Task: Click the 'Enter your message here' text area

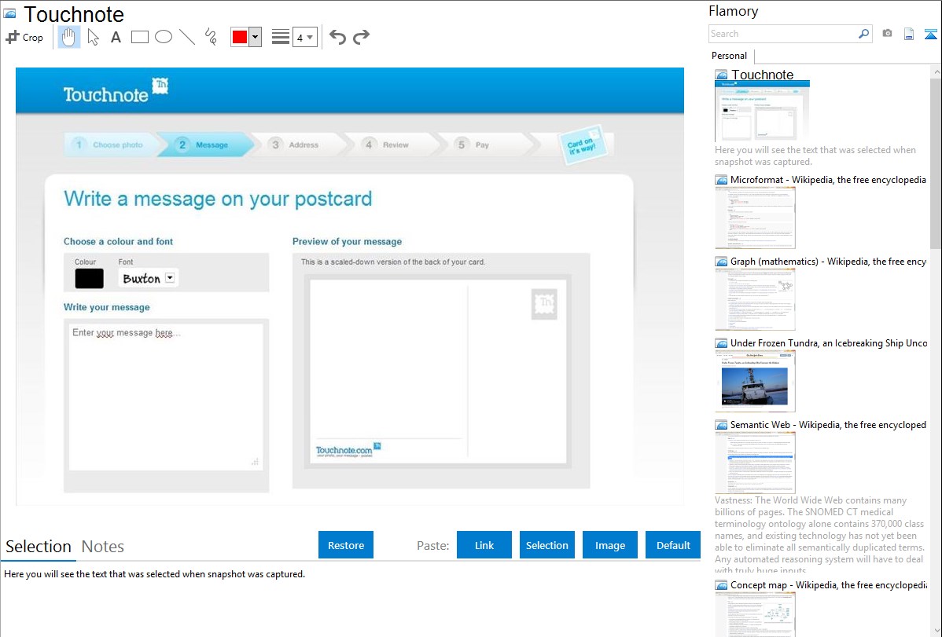Action: [166, 397]
